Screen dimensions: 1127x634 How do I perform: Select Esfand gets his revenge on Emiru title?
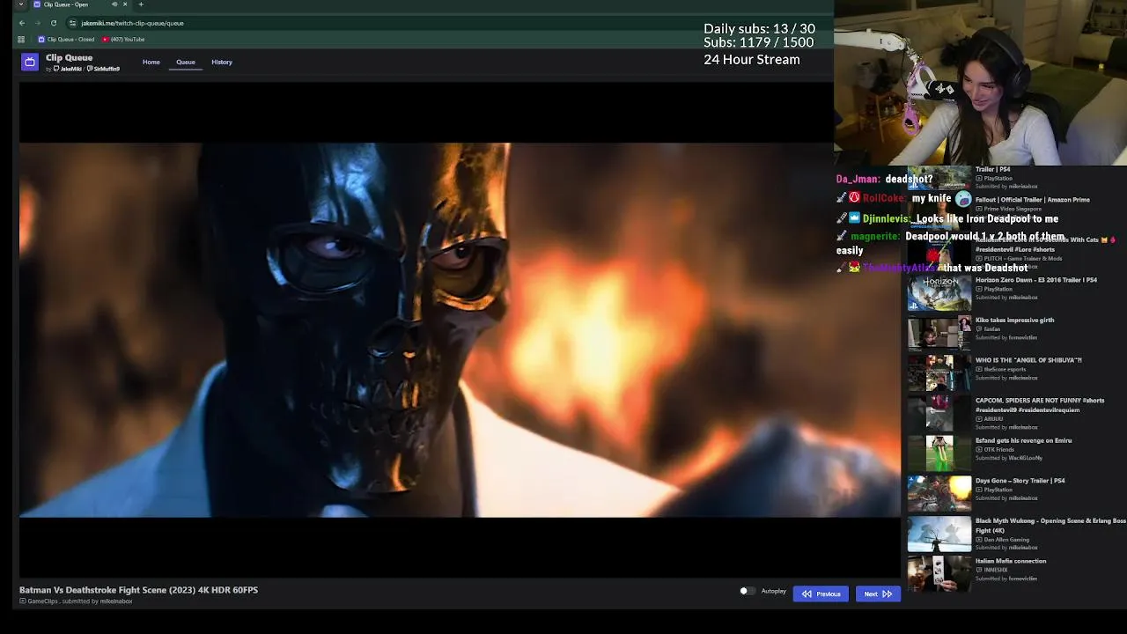click(x=1024, y=440)
